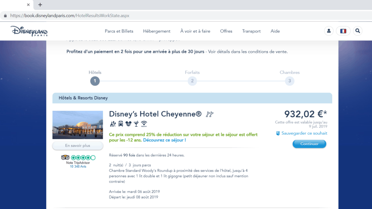The image size is (372, 209).
Task: Open Hébergement menu
Action: pos(157,31)
